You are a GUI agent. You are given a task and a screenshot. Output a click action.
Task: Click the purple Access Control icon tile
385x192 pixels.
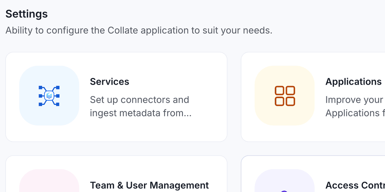click(x=284, y=181)
